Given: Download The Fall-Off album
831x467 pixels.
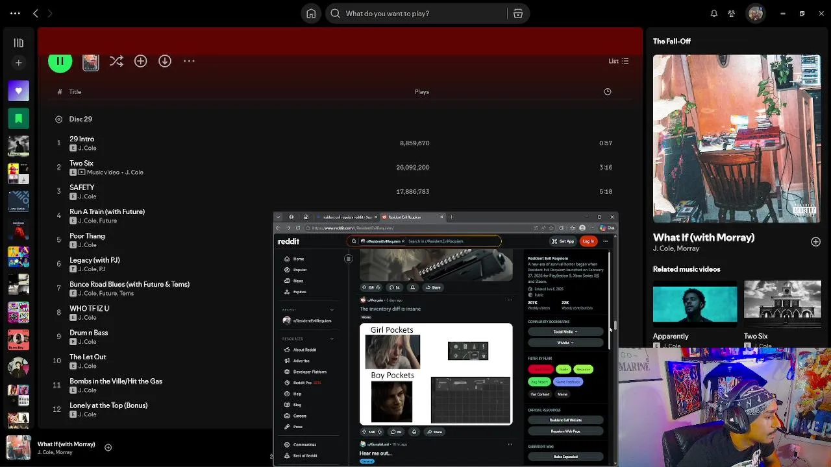Looking at the screenshot, I should 165,61.
